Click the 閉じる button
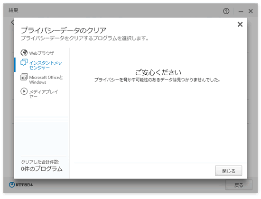This screenshot has height=199, width=261. point(229,171)
